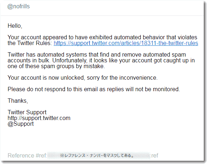
Task: Select the @Support handle in the signature
Action: [x=21, y=124]
